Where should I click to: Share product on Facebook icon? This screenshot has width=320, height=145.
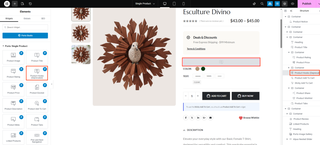point(186,118)
